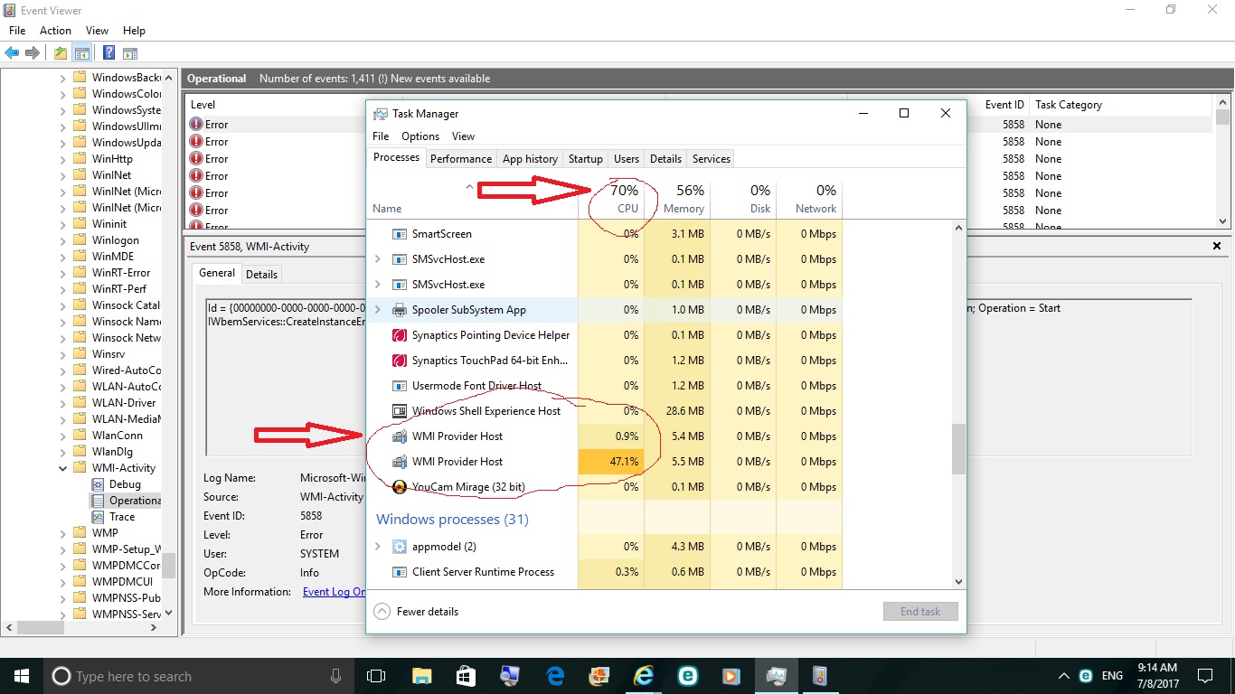Viewport: 1235px width, 694px height.
Task: Select WMI Provider Host using 47.1% CPU
Action: pos(606,462)
